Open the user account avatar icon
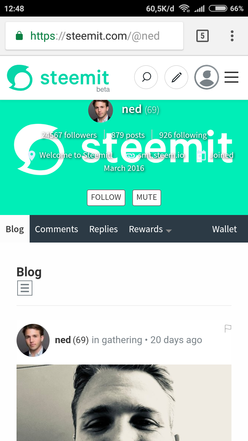 coord(207,77)
